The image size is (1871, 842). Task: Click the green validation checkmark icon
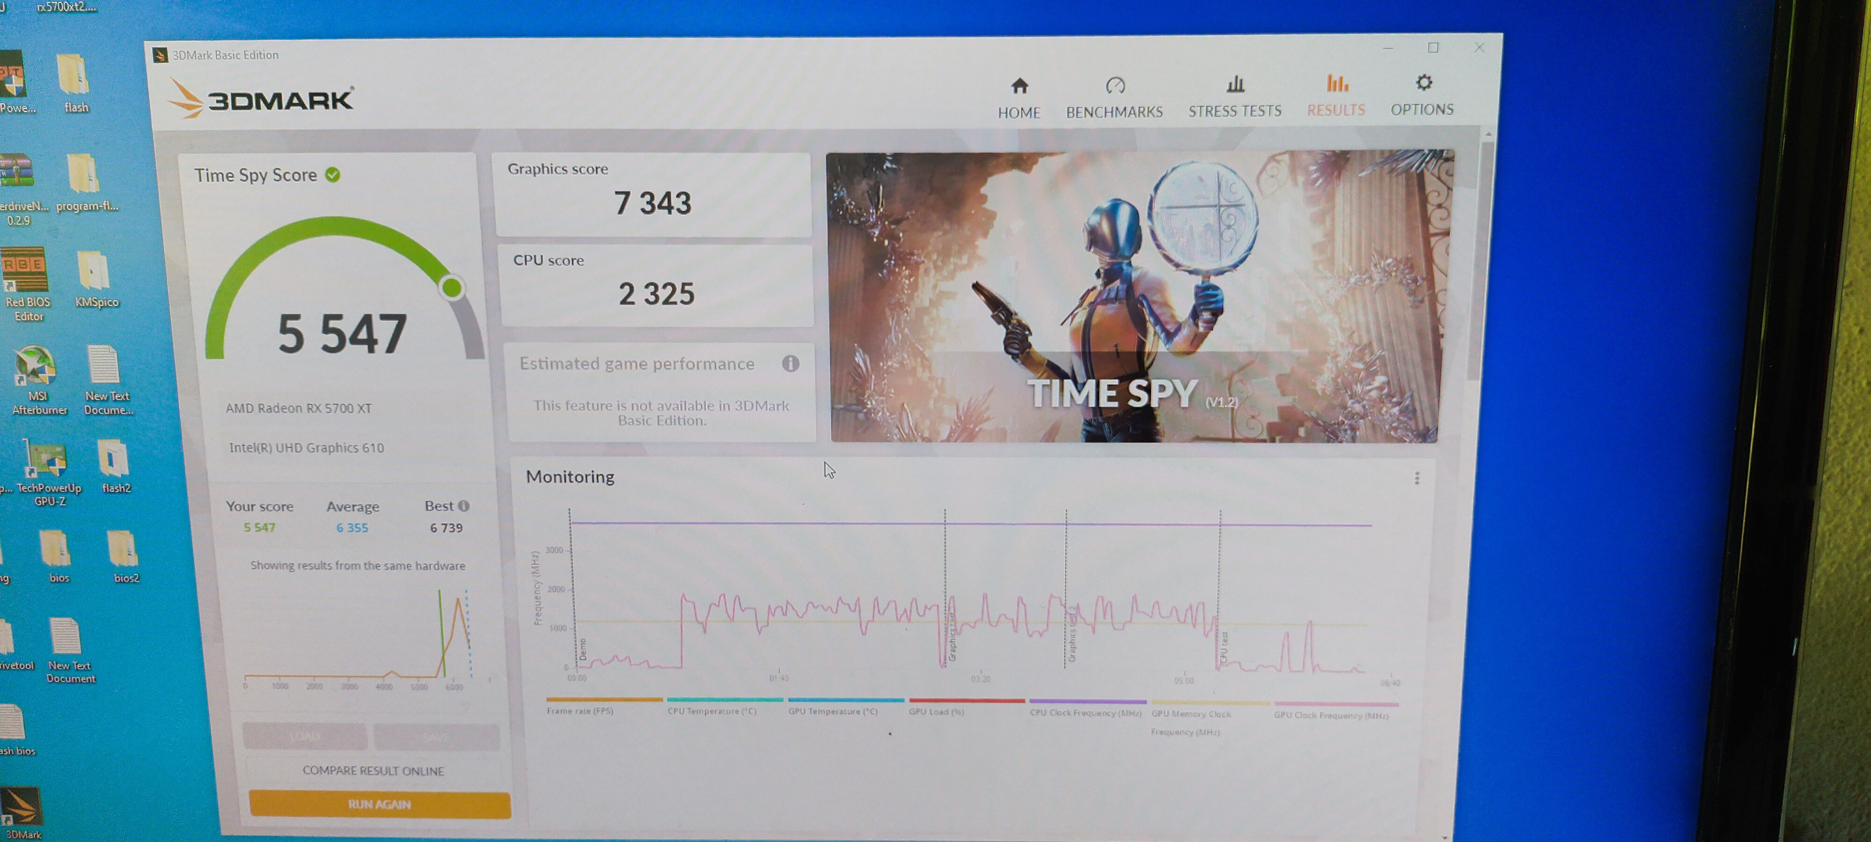pos(333,175)
